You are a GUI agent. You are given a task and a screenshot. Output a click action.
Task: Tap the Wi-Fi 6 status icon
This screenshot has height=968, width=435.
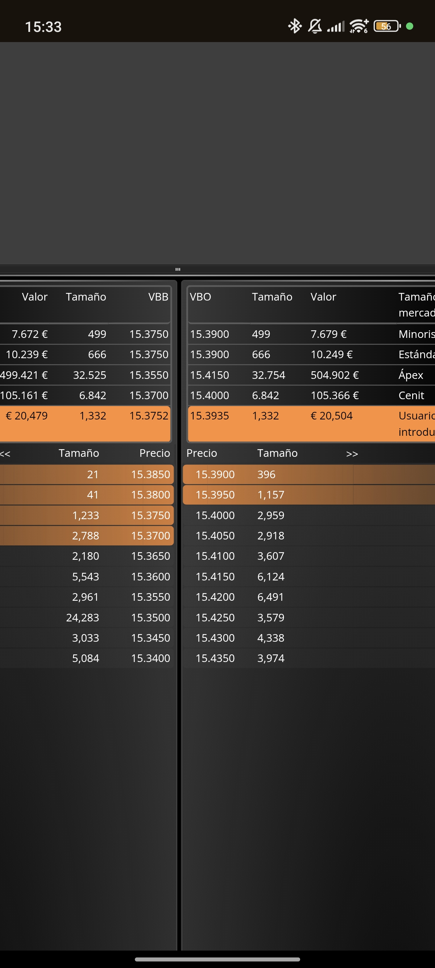[359, 26]
